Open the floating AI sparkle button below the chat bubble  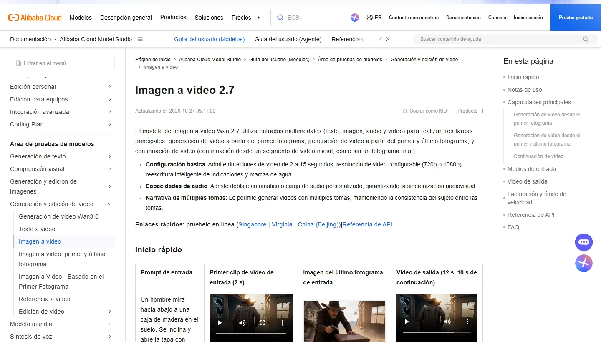pos(584,263)
